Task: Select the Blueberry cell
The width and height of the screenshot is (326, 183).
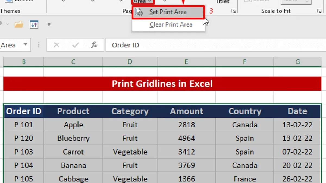Action: coord(73,138)
